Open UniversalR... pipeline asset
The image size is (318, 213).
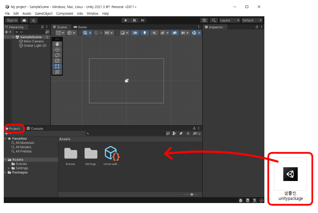point(111,156)
